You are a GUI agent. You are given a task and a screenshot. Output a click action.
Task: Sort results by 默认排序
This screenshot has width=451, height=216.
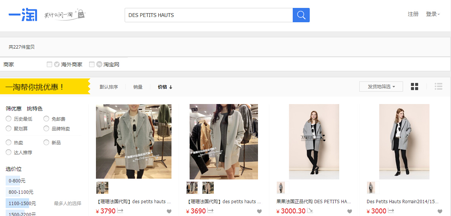coord(109,87)
